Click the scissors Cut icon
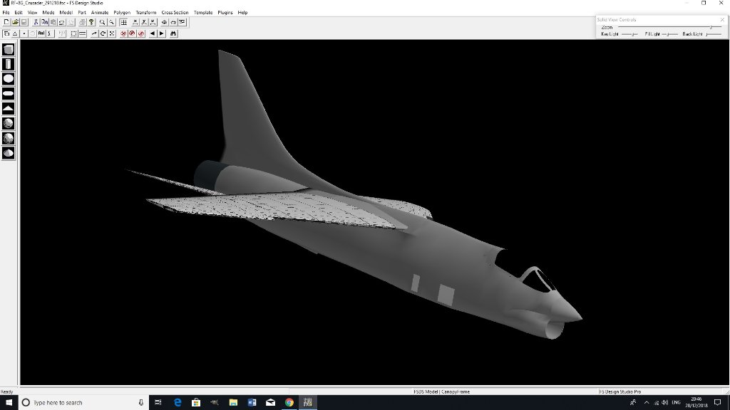730x410 pixels. [36, 23]
